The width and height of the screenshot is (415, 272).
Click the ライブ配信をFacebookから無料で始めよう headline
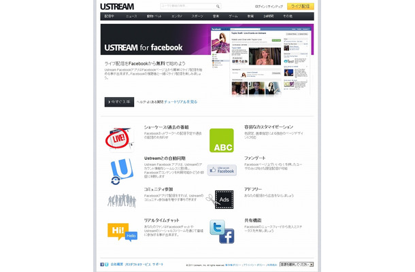[145, 63]
